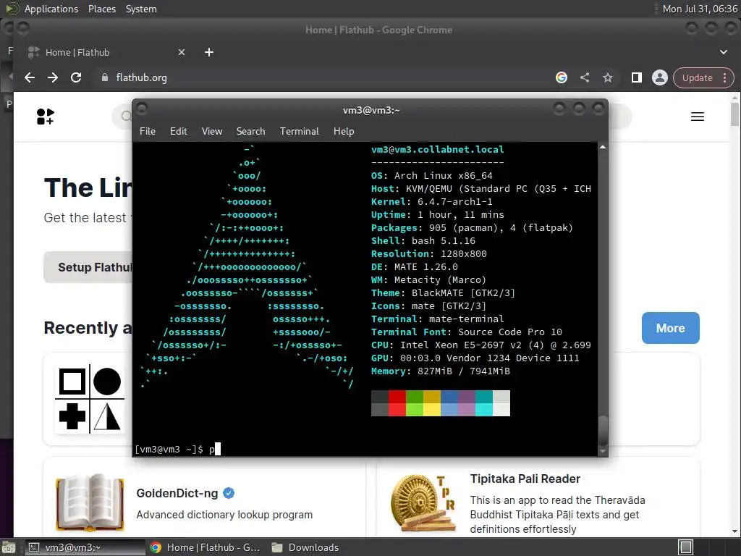Click 'vm3@vm3.collabnet.local' text in terminal
This screenshot has width=741, height=556.
click(x=437, y=149)
